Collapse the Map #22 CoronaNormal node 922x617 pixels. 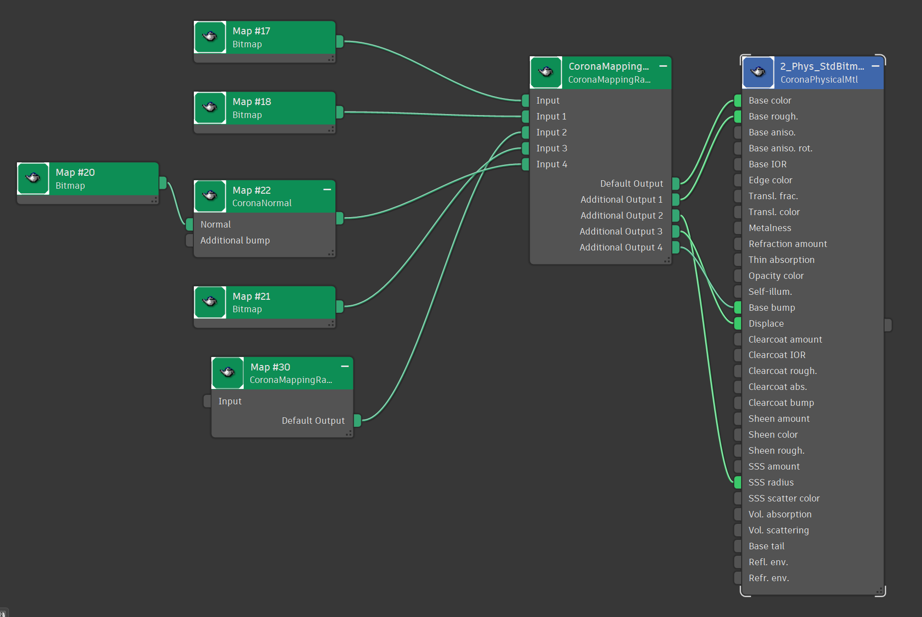click(327, 190)
